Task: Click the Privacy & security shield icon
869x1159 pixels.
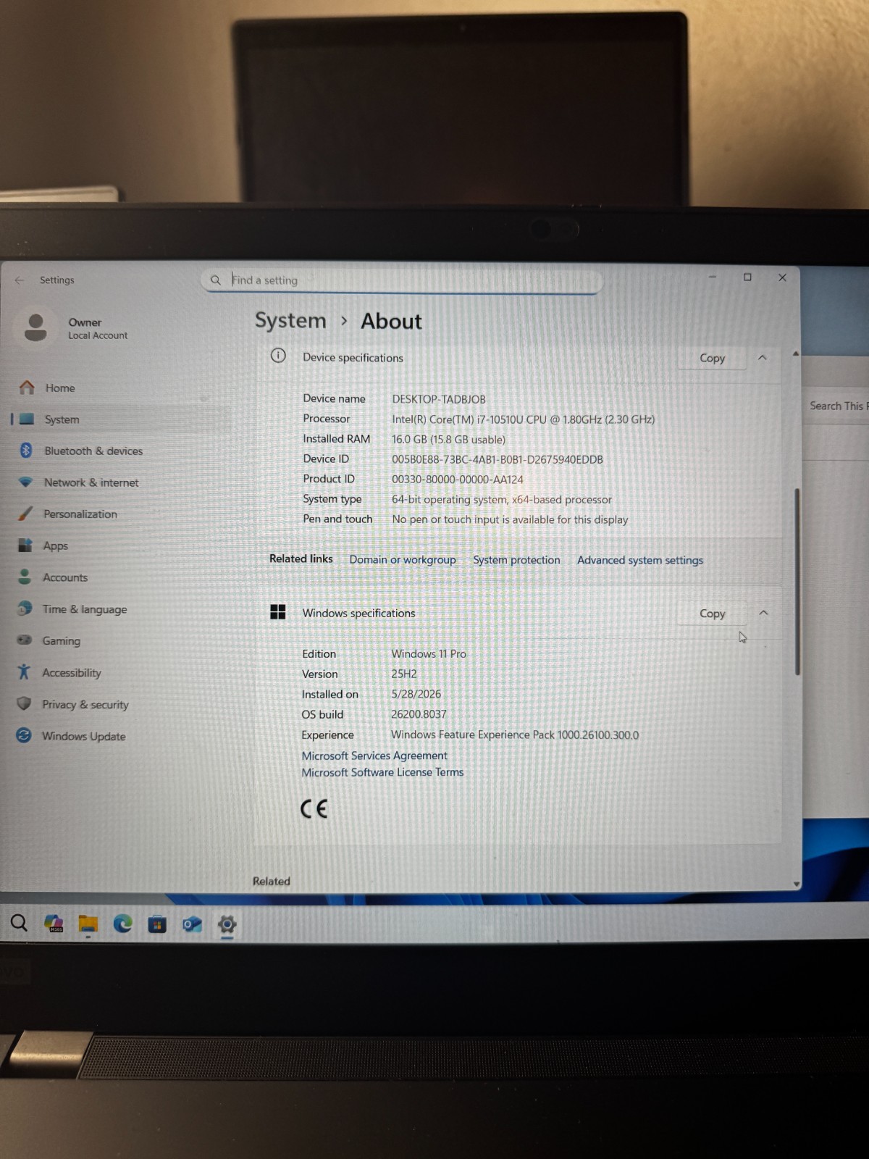Action: point(24,703)
